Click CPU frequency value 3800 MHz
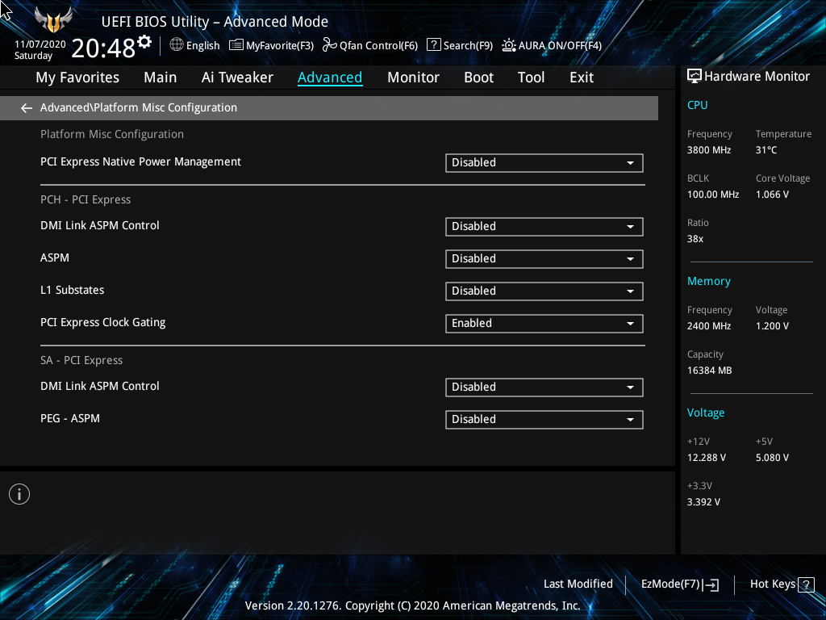The width and height of the screenshot is (826, 620). [x=709, y=150]
